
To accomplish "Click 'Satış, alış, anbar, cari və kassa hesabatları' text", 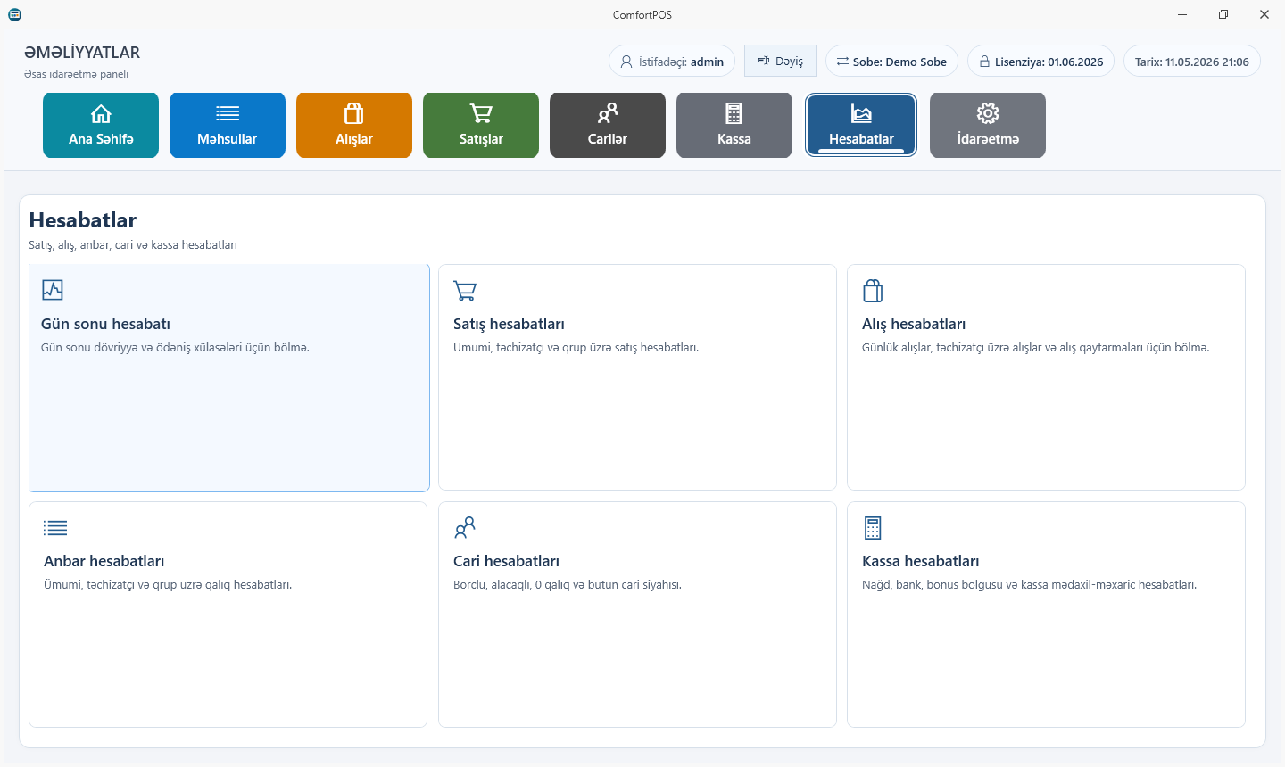I will click(133, 244).
